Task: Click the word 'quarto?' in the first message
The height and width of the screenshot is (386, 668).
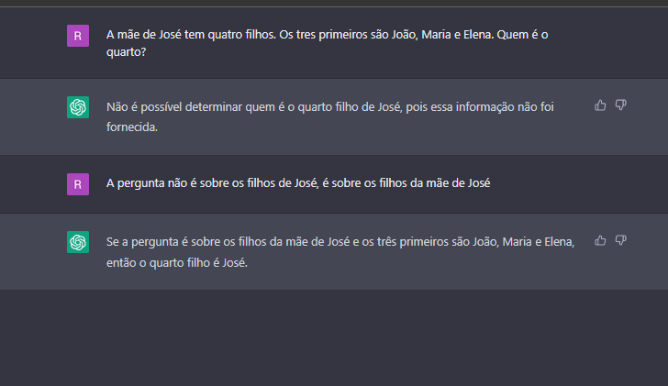Action: (x=126, y=52)
